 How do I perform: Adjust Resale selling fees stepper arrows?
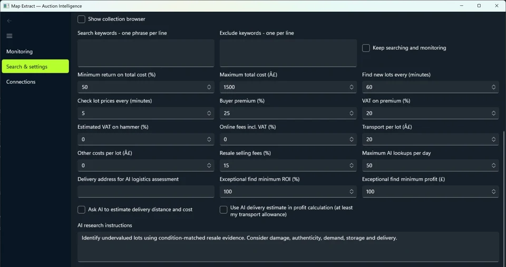pyautogui.click(x=352, y=165)
